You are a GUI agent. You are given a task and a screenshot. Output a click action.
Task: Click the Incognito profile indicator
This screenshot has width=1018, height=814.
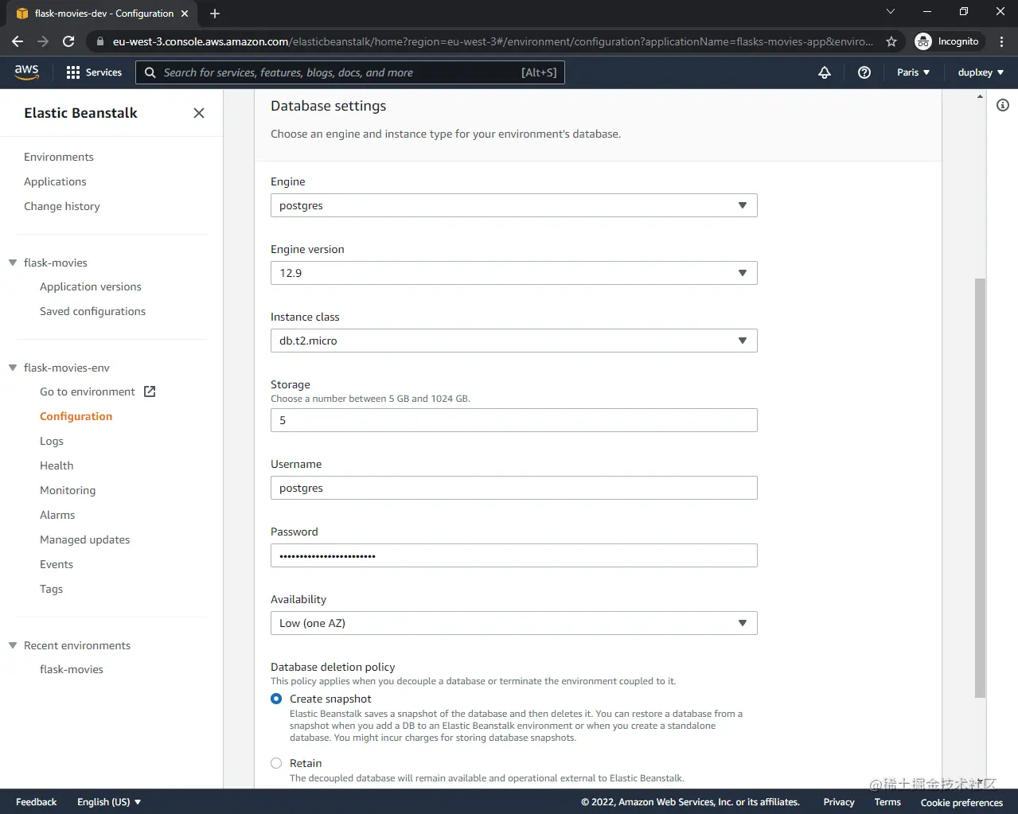[x=947, y=41]
